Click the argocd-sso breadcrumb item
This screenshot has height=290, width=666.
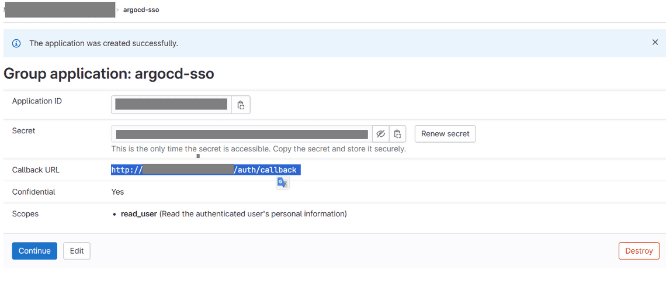click(141, 10)
